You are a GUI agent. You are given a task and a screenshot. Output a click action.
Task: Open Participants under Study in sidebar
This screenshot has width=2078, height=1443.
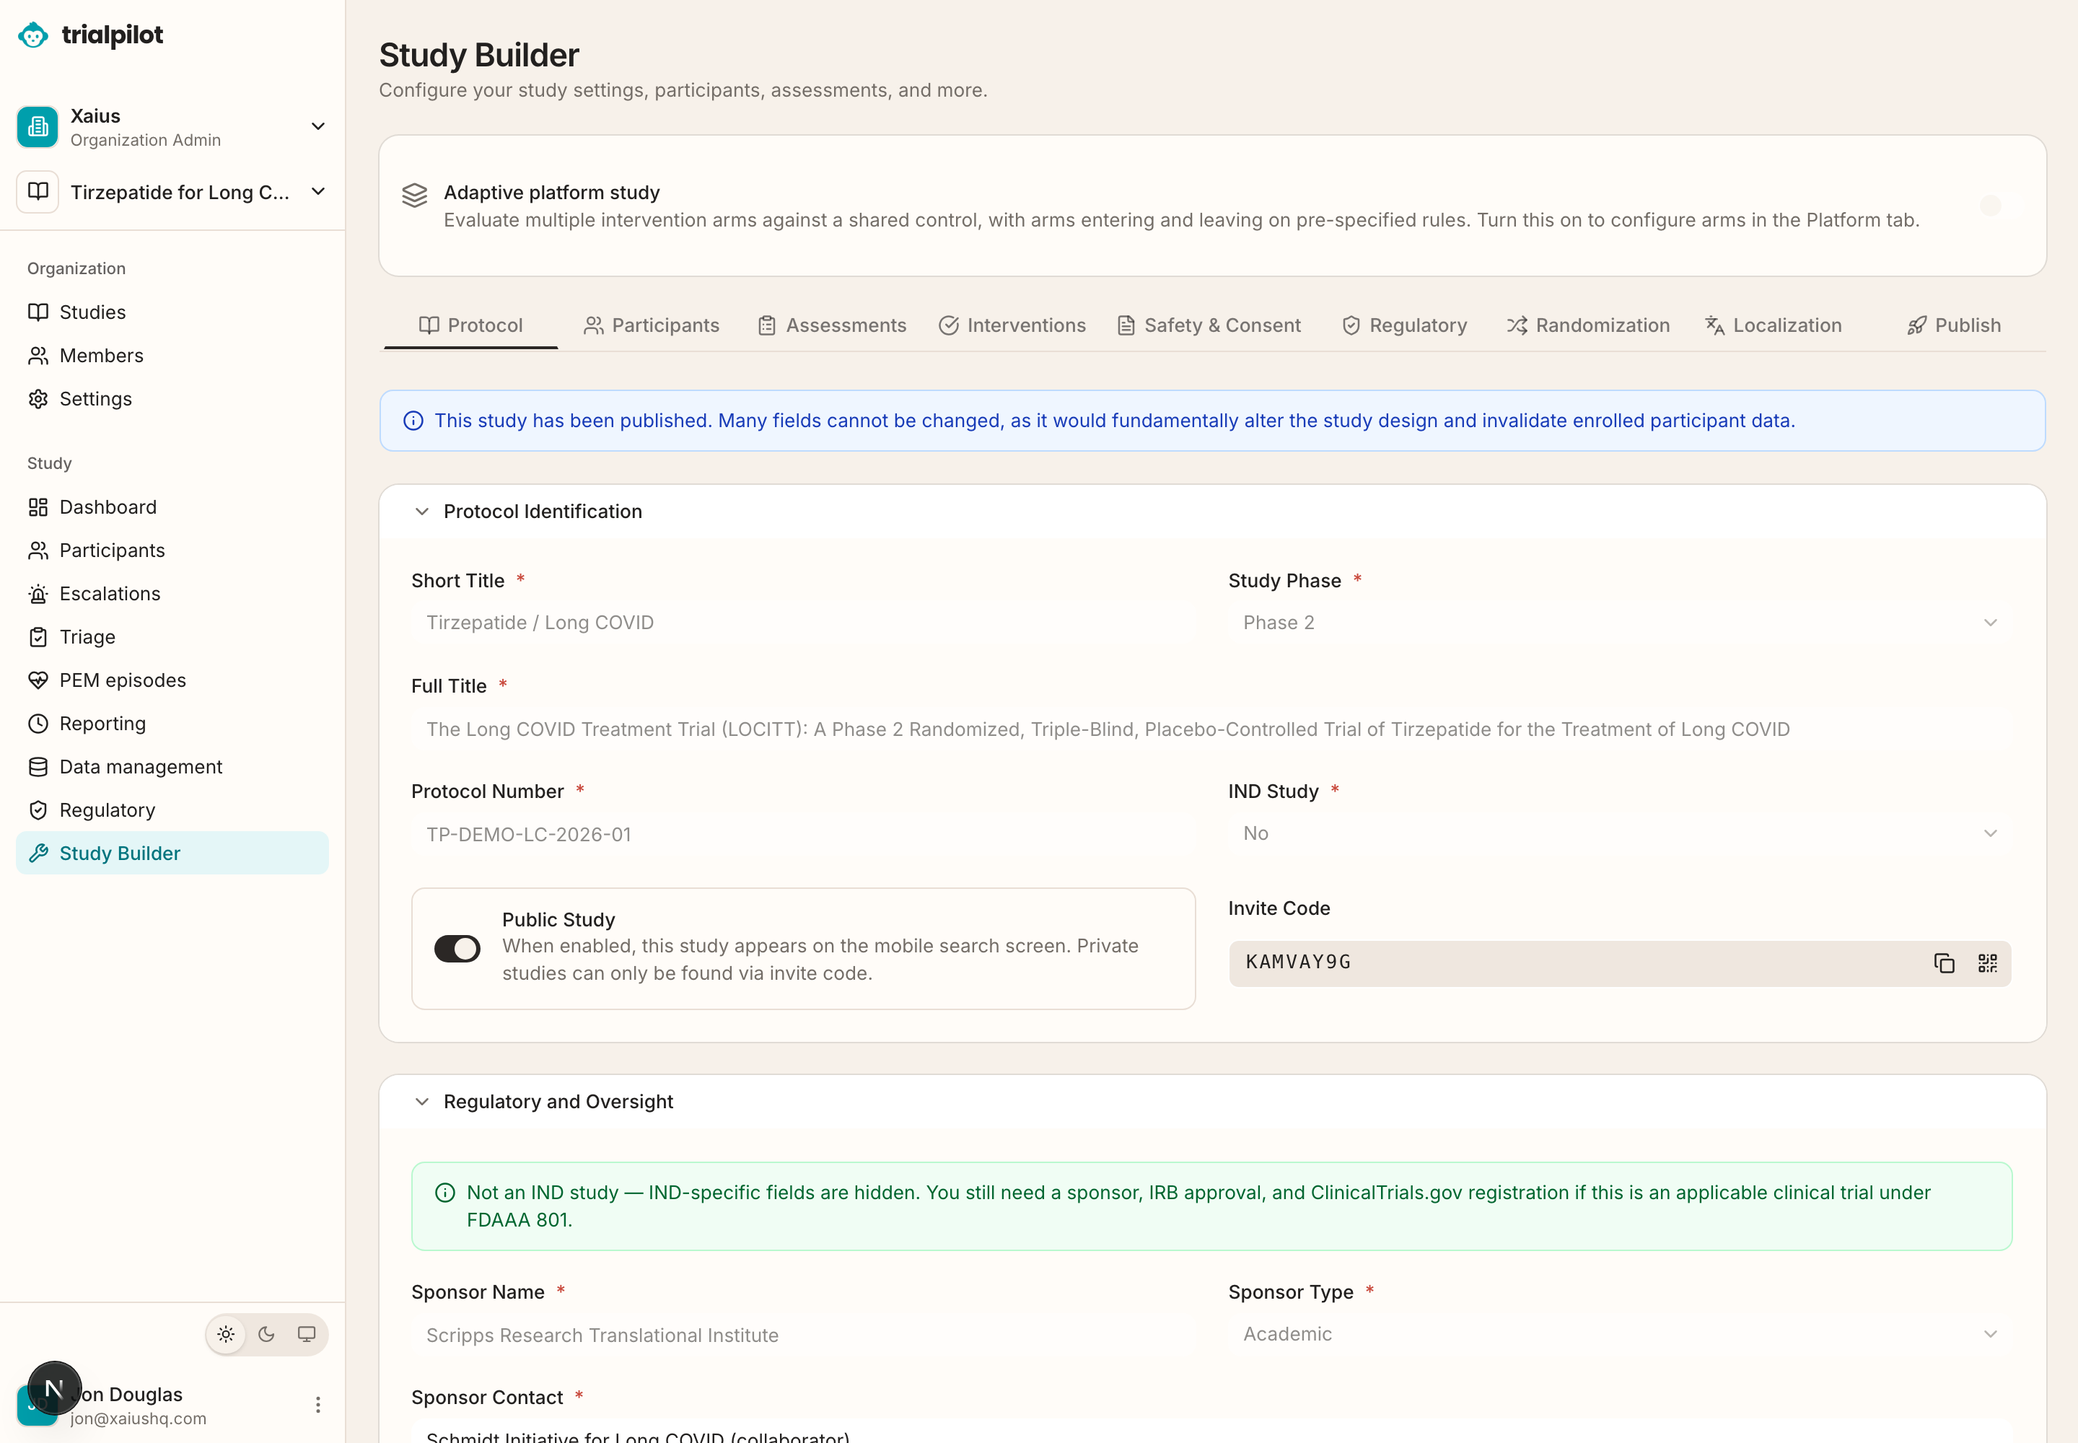pos(172,551)
